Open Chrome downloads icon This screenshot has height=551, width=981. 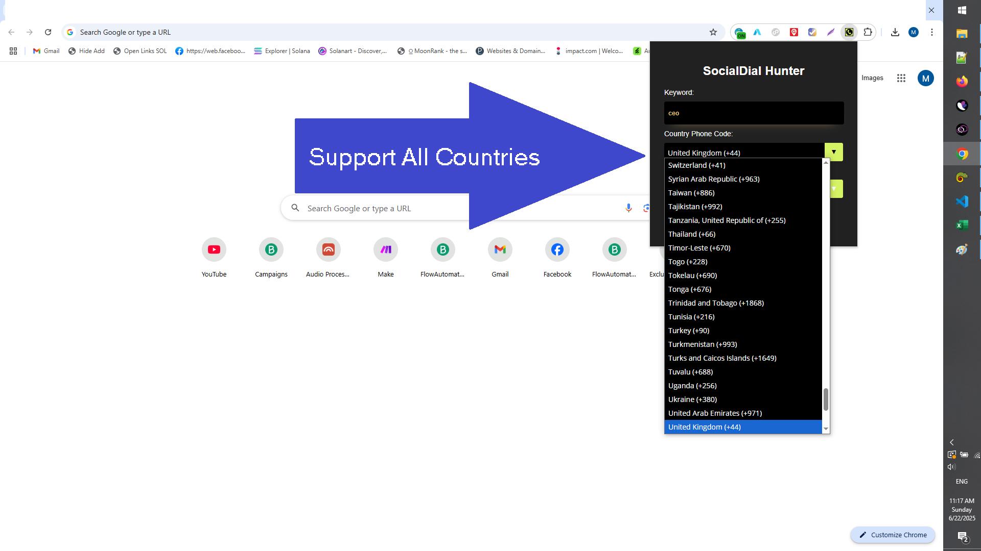tap(895, 32)
